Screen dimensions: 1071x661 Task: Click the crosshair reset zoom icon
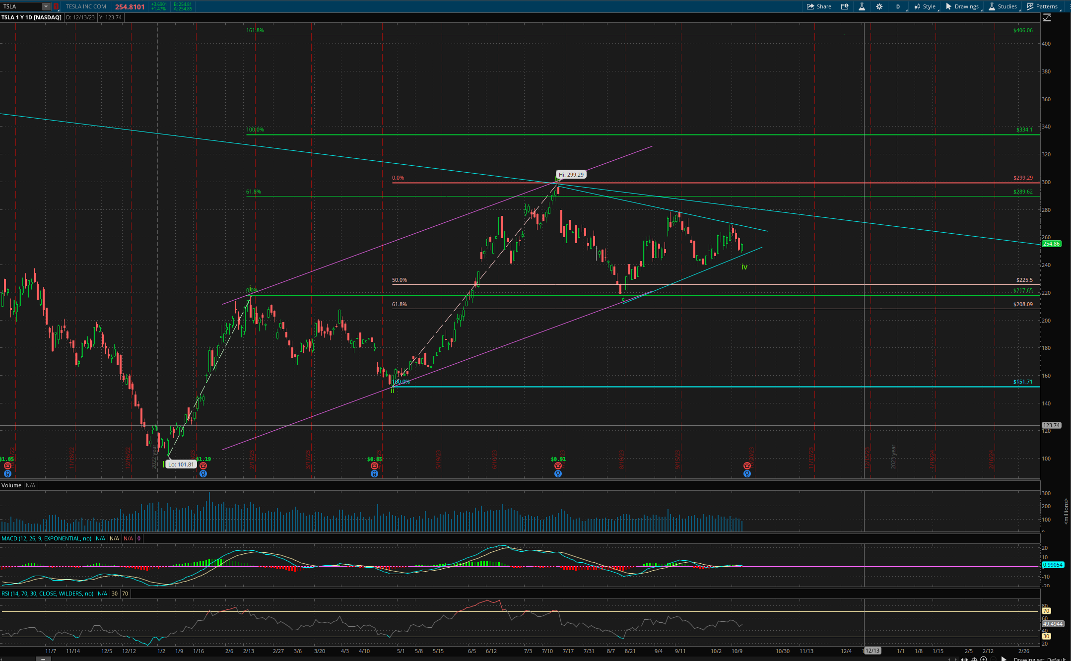pos(974,659)
